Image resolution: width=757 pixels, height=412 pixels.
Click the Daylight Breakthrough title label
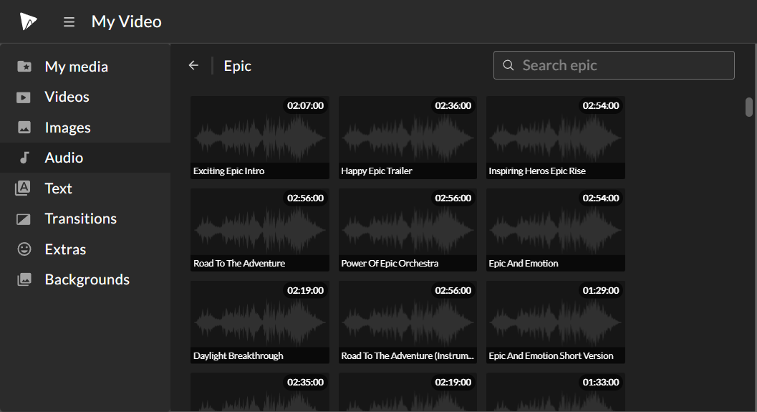click(x=238, y=356)
